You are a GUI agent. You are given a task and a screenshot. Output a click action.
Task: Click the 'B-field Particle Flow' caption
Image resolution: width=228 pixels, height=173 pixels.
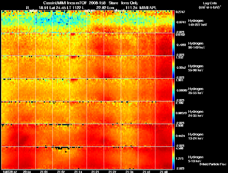pyautogui.click(x=213, y=164)
